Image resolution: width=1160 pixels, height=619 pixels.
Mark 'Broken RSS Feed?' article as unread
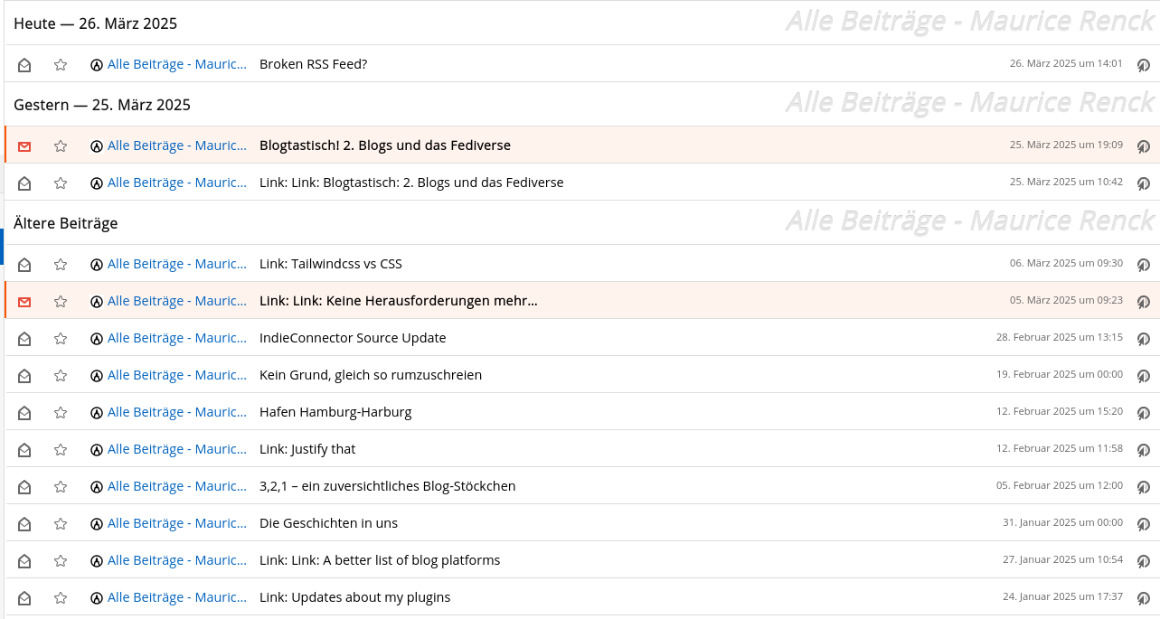coord(24,64)
